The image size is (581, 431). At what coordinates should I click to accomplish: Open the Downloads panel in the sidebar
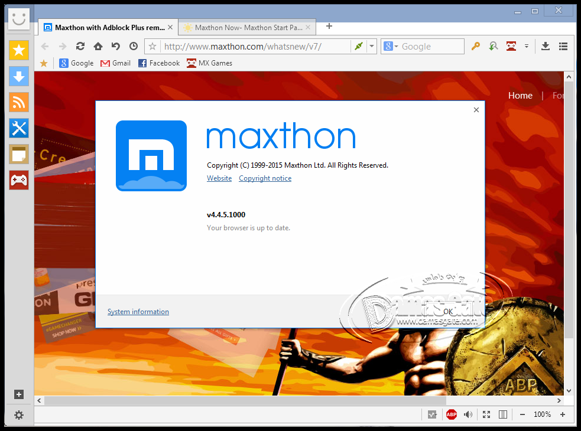(19, 76)
